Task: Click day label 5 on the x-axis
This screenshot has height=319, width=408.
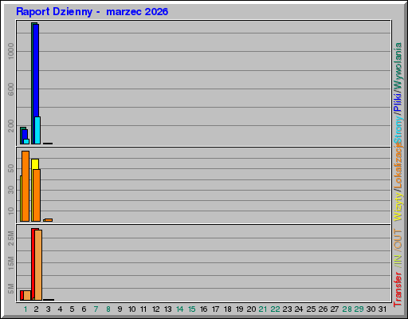Action: point(72,309)
